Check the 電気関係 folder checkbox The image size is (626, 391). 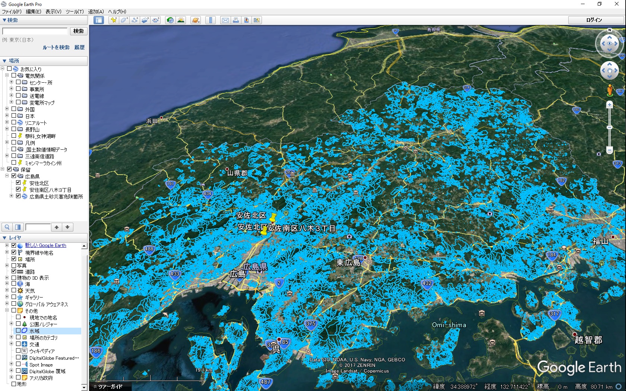[14, 76]
